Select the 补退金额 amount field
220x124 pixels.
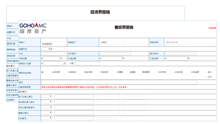pos(112,58)
